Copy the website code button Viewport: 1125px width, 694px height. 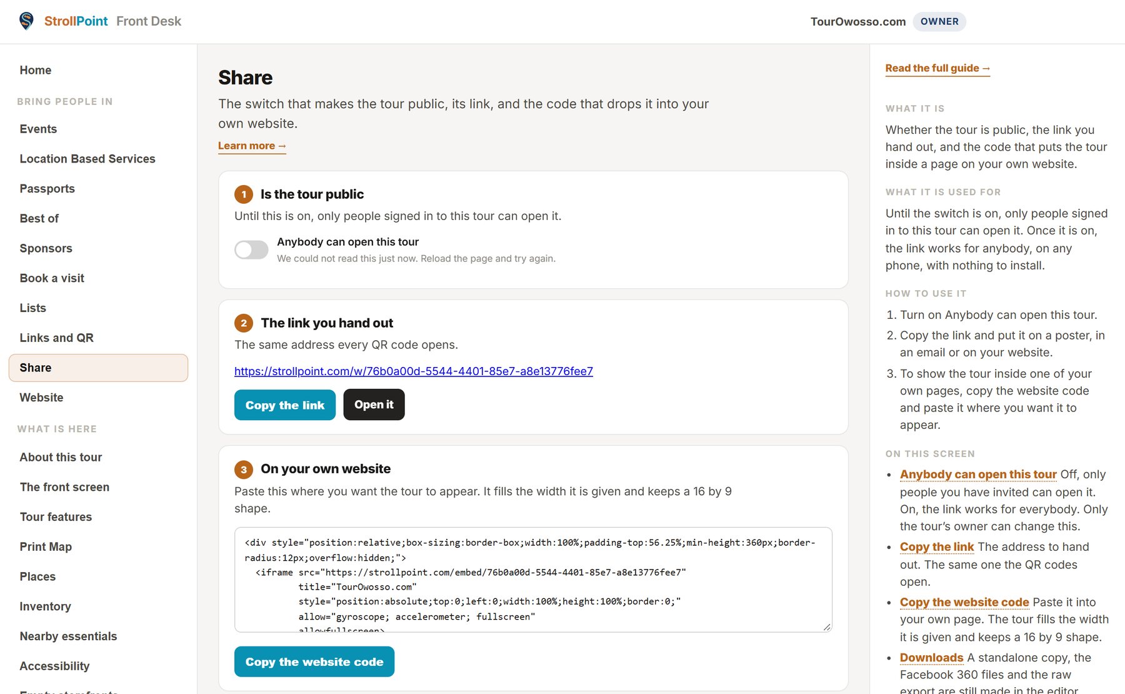point(314,661)
